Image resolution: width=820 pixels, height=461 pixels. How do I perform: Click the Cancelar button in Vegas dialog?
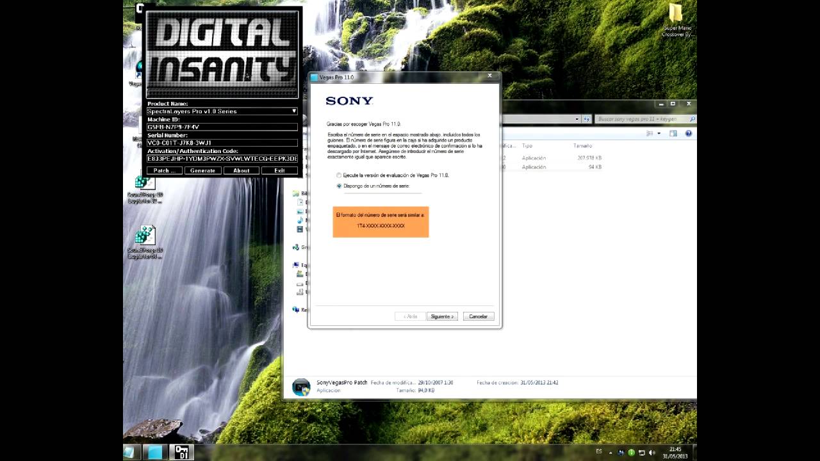point(479,316)
